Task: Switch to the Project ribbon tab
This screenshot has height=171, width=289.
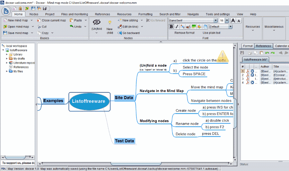Action: pos(50,14)
